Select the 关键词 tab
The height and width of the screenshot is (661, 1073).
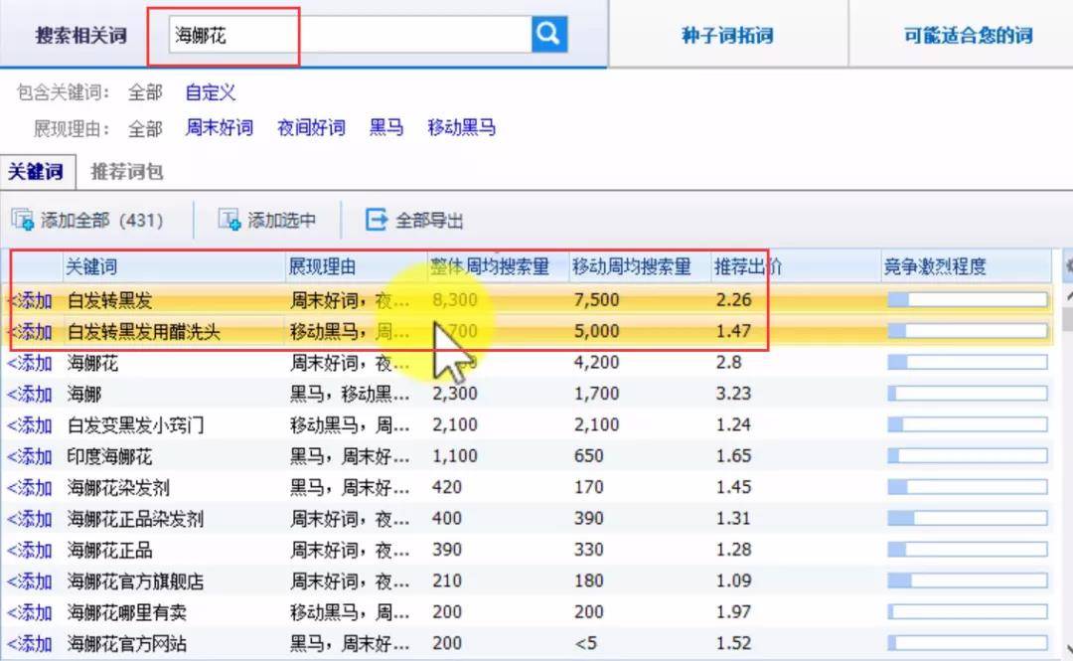click(x=36, y=171)
